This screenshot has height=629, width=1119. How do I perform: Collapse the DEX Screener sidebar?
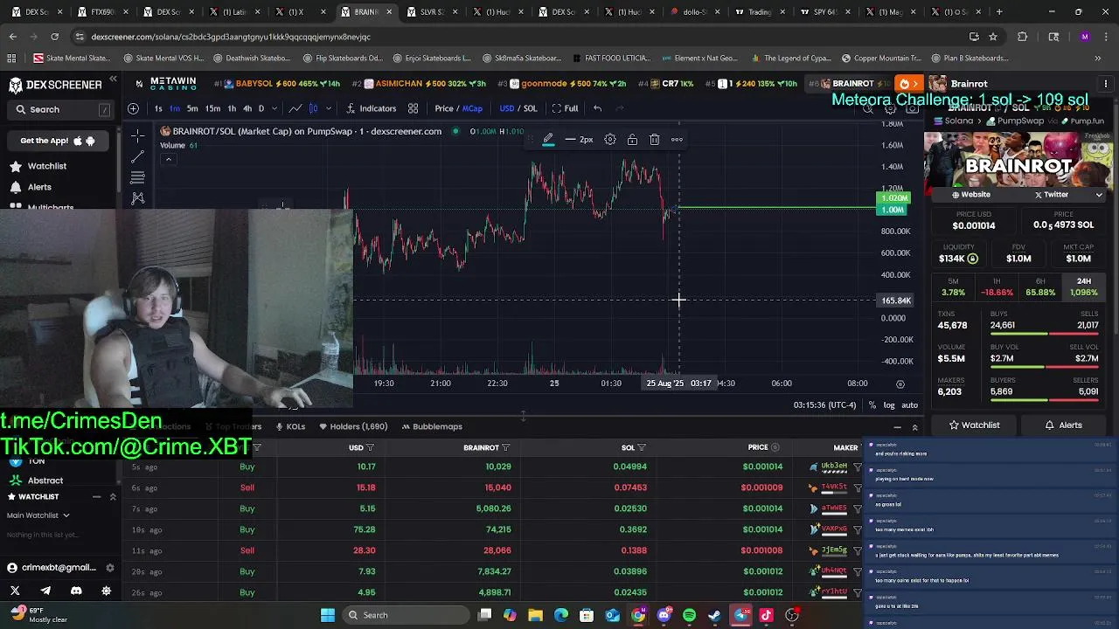coord(113,79)
